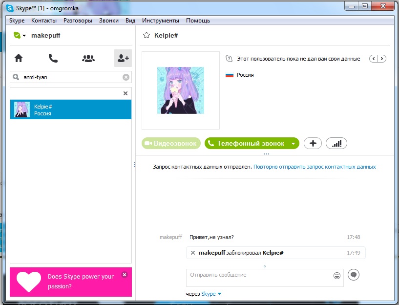The width and height of the screenshot is (399, 305).
Task: Click the green status icon for makepuff
Action: (x=17, y=35)
